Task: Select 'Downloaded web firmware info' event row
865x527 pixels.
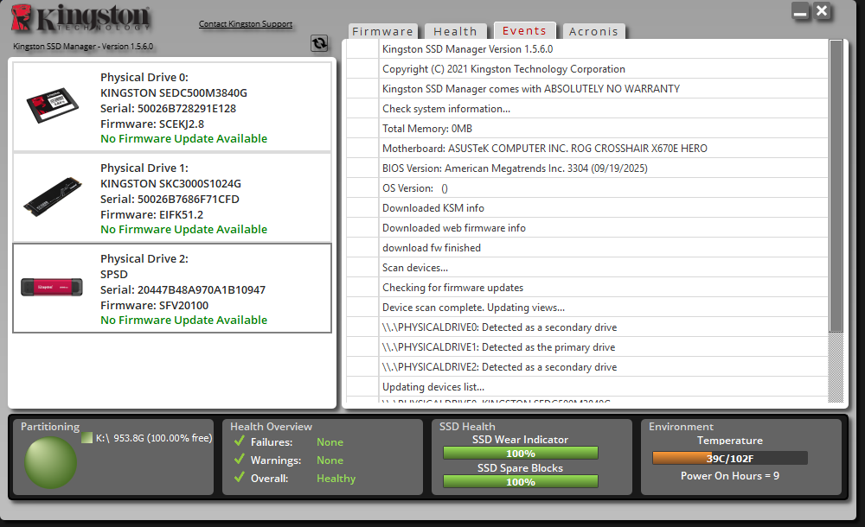Action: 587,228
